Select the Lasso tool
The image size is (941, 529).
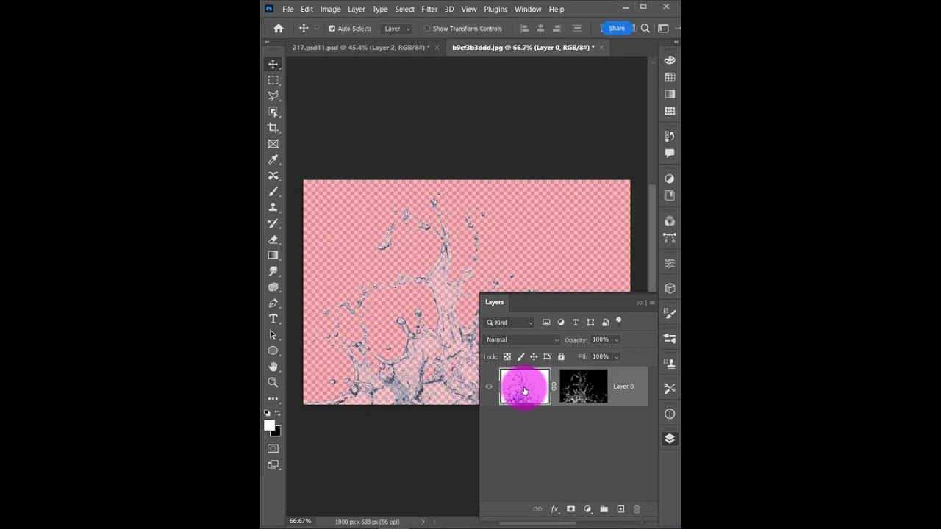pos(273,96)
